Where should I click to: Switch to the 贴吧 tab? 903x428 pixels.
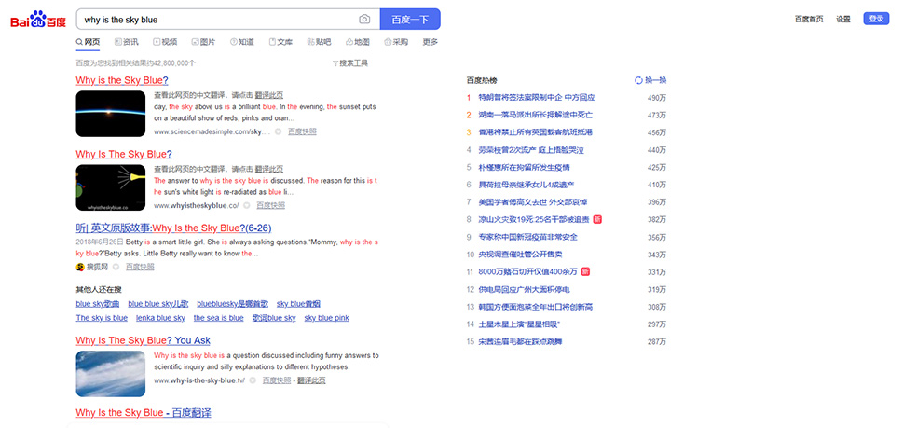(x=319, y=42)
